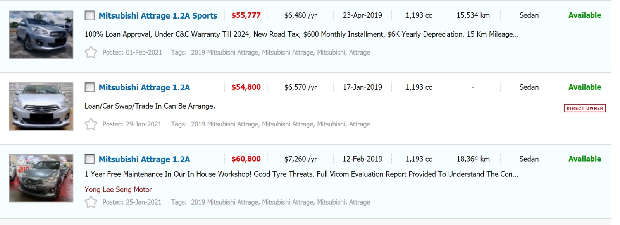Click Available status of the $54,800 listing
This screenshot has height=225, width=620.
point(584,87)
